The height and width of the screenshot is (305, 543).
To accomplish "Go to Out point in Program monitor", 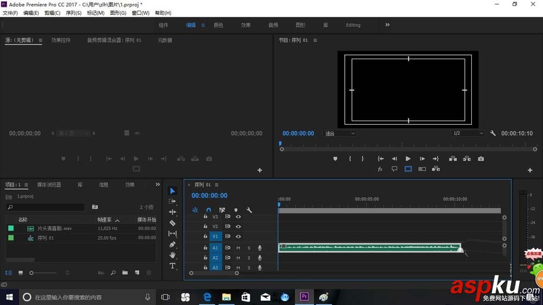I will 435,158.
